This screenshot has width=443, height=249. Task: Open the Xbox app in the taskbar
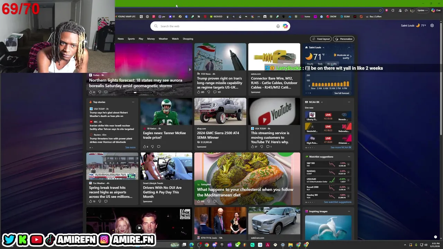click(x=237, y=245)
